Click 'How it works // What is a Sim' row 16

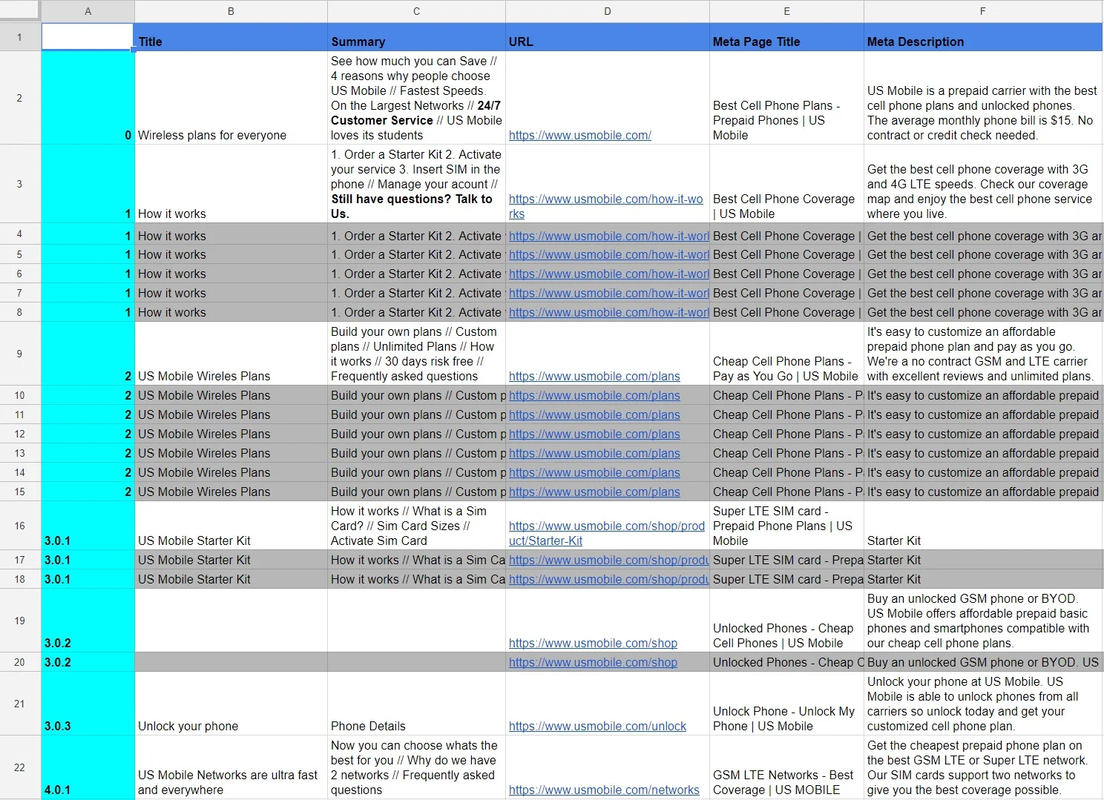click(x=416, y=526)
